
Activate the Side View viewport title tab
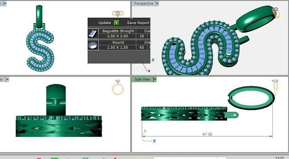coord(142,79)
